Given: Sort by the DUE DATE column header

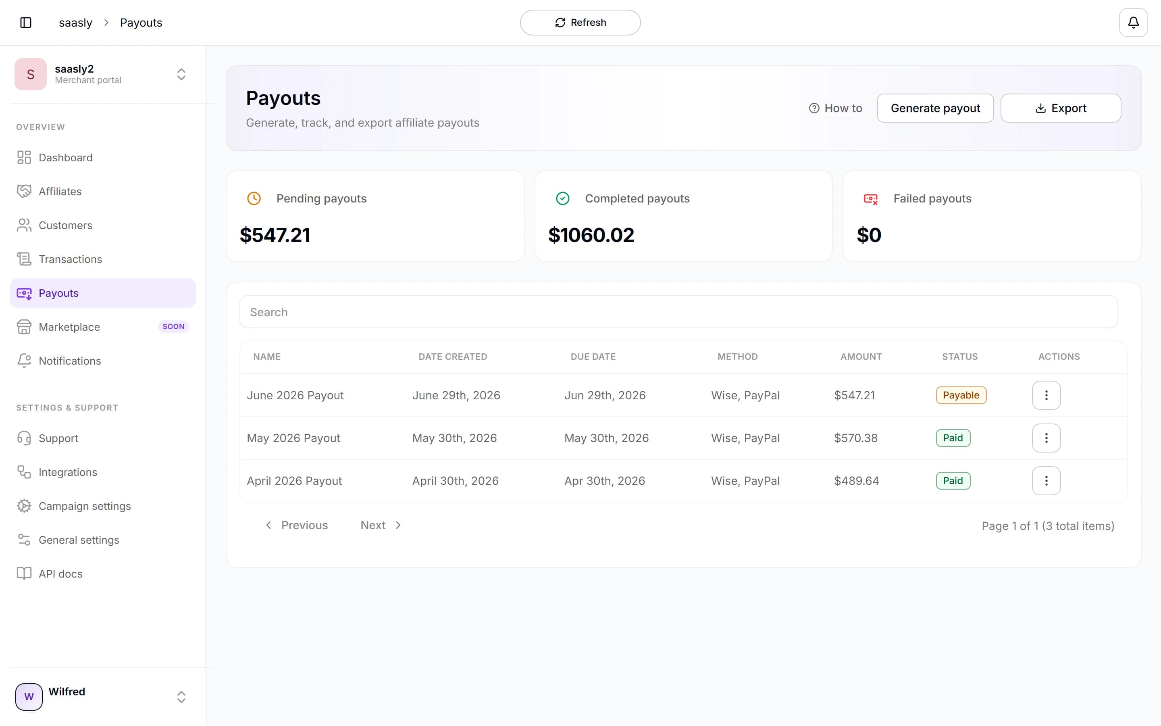Looking at the screenshot, I should pos(593,357).
